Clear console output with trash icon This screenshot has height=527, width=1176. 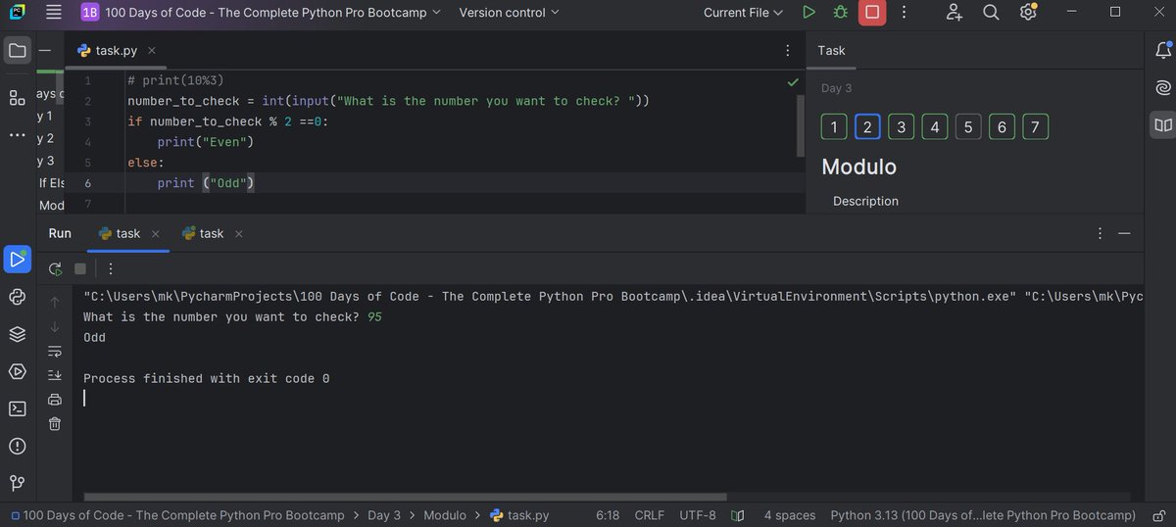click(x=55, y=424)
